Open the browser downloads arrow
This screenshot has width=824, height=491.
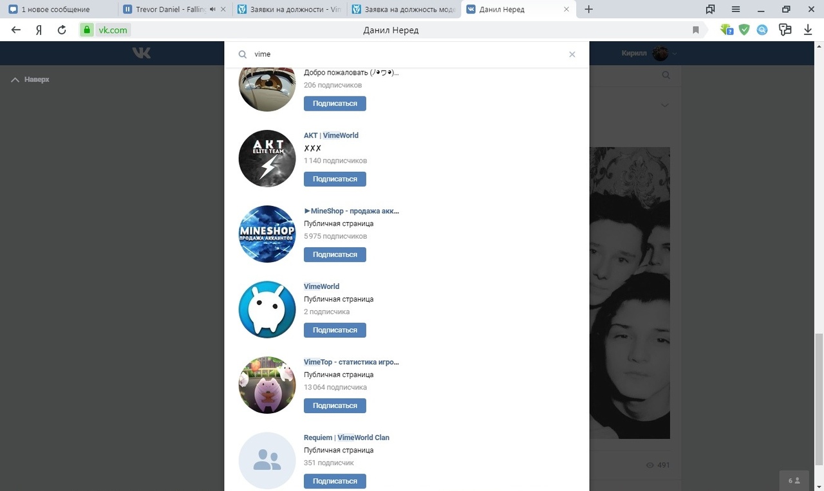[808, 30]
